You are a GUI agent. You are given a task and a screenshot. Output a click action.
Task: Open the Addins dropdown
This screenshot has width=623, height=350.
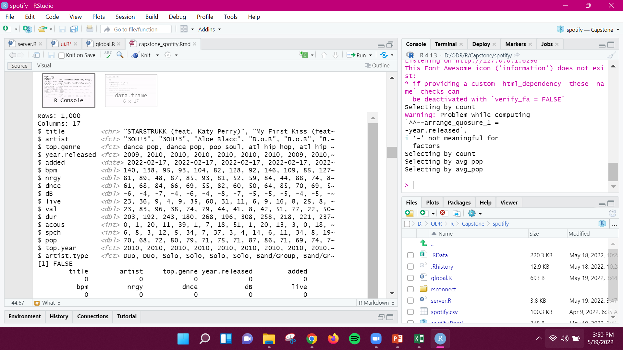point(209,29)
